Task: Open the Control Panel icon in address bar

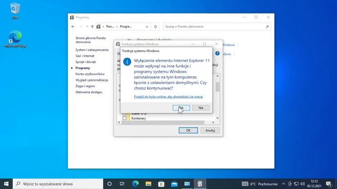Action: point(98,27)
